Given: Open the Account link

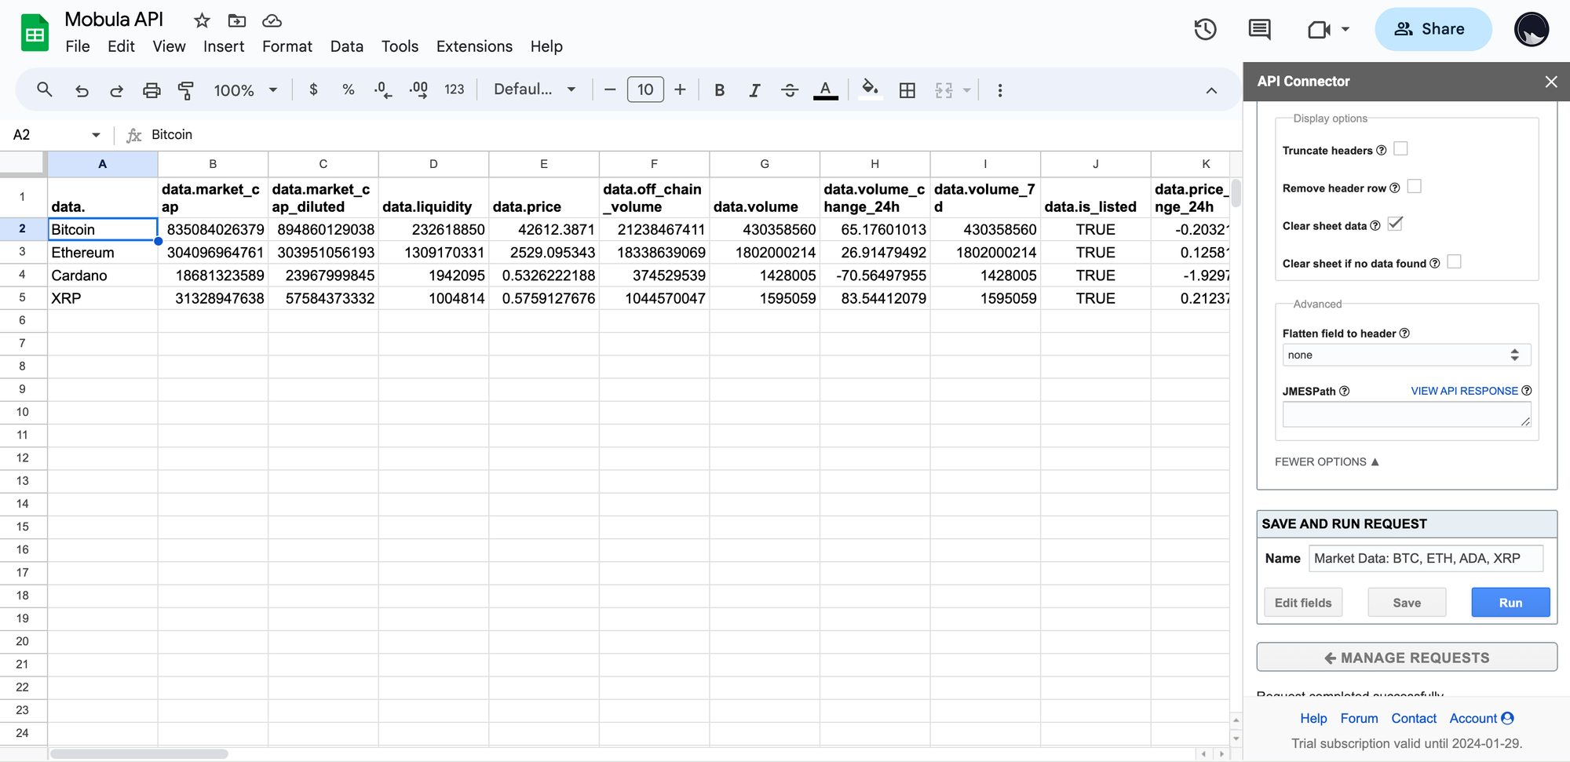Looking at the screenshot, I should point(1481,718).
